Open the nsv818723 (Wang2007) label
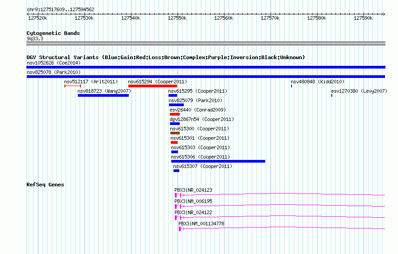Viewport: 398px width, 254px height. (x=104, y=91)
